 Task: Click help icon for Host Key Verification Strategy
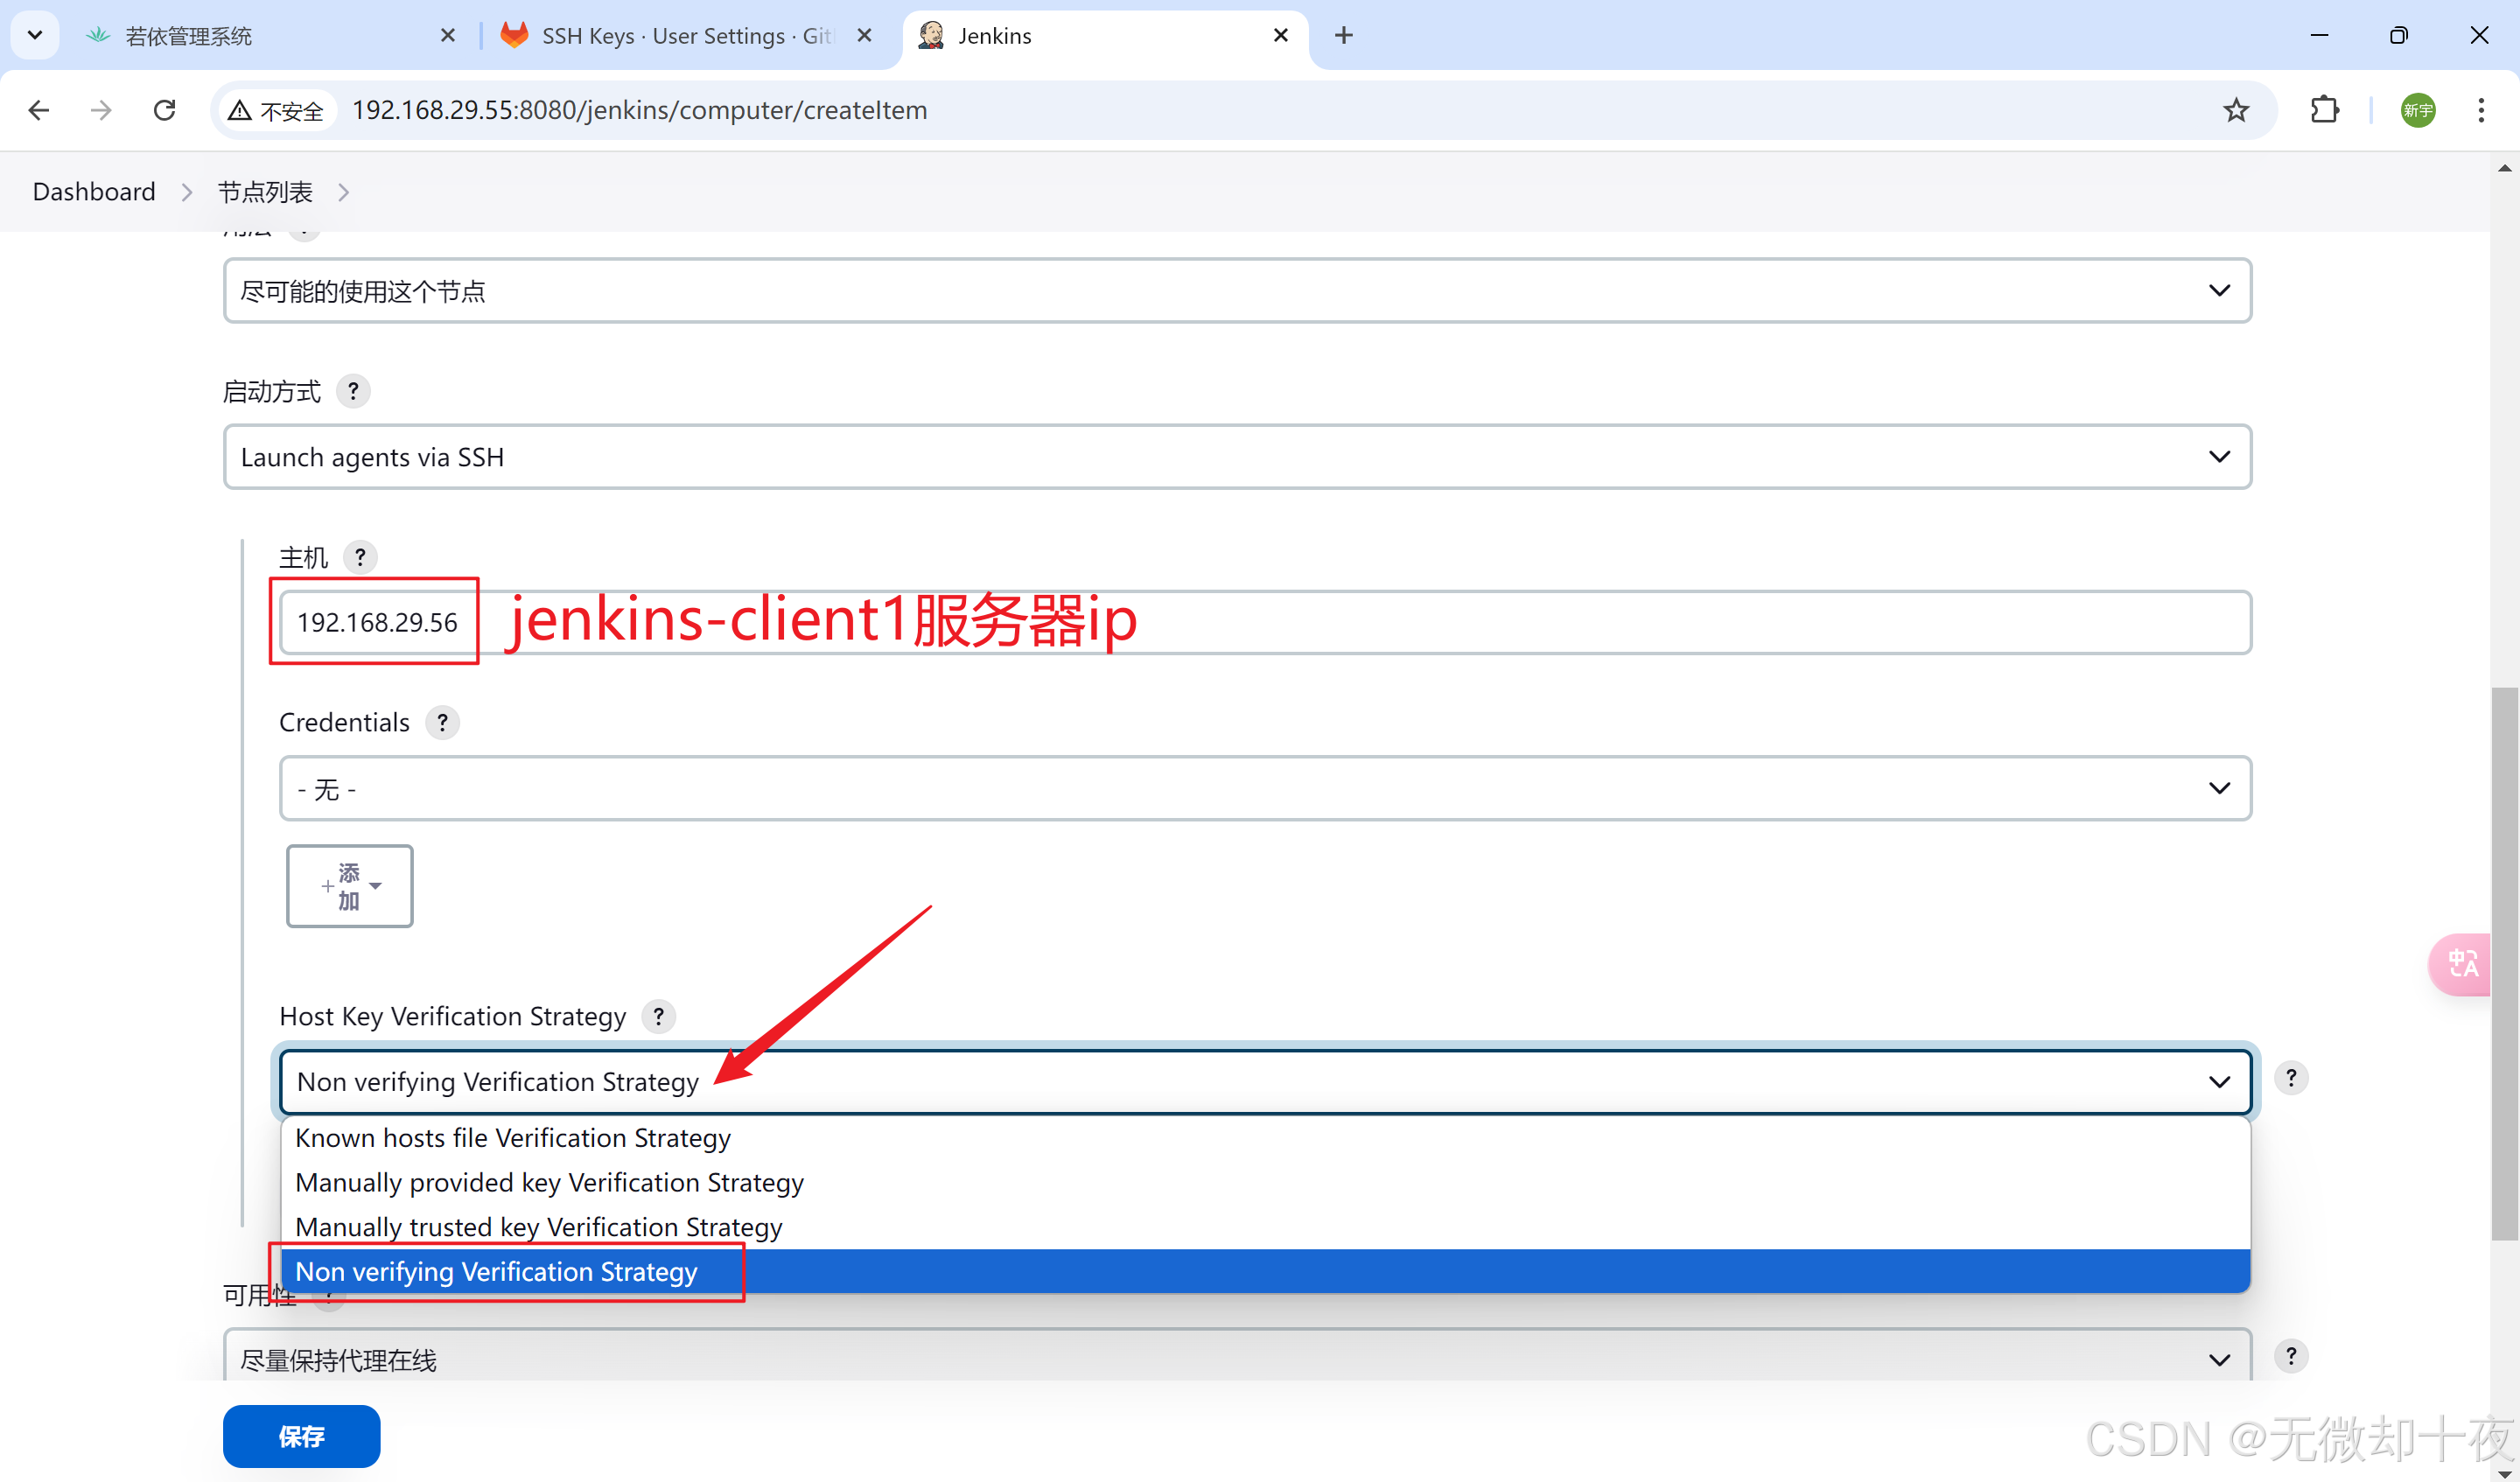point(658,1016)
